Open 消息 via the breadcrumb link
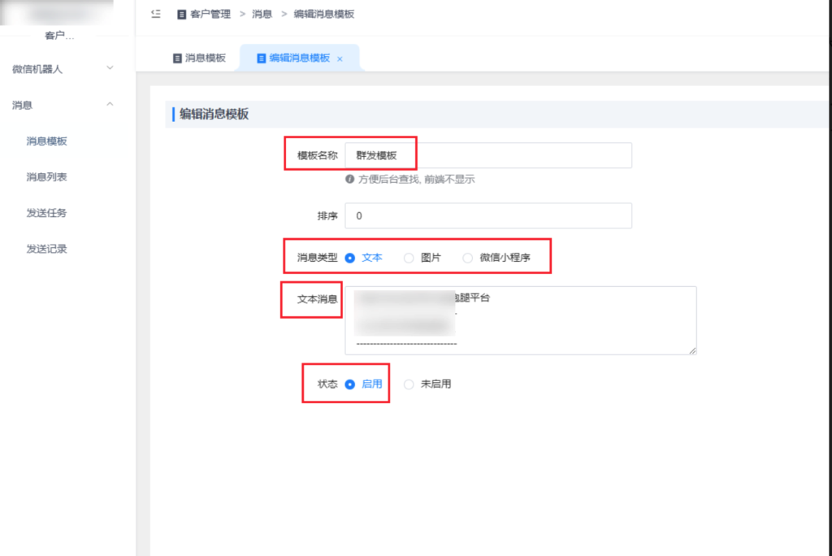Screen dimensions: 832x556 pos(262,14)
